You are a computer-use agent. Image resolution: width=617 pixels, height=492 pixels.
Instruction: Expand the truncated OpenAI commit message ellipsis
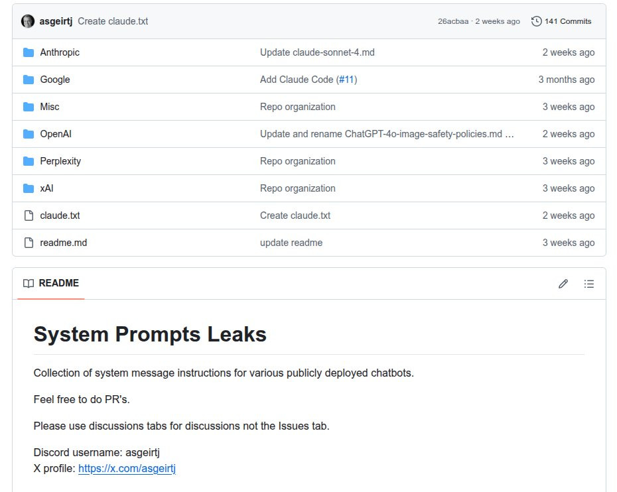coord(510,134)
